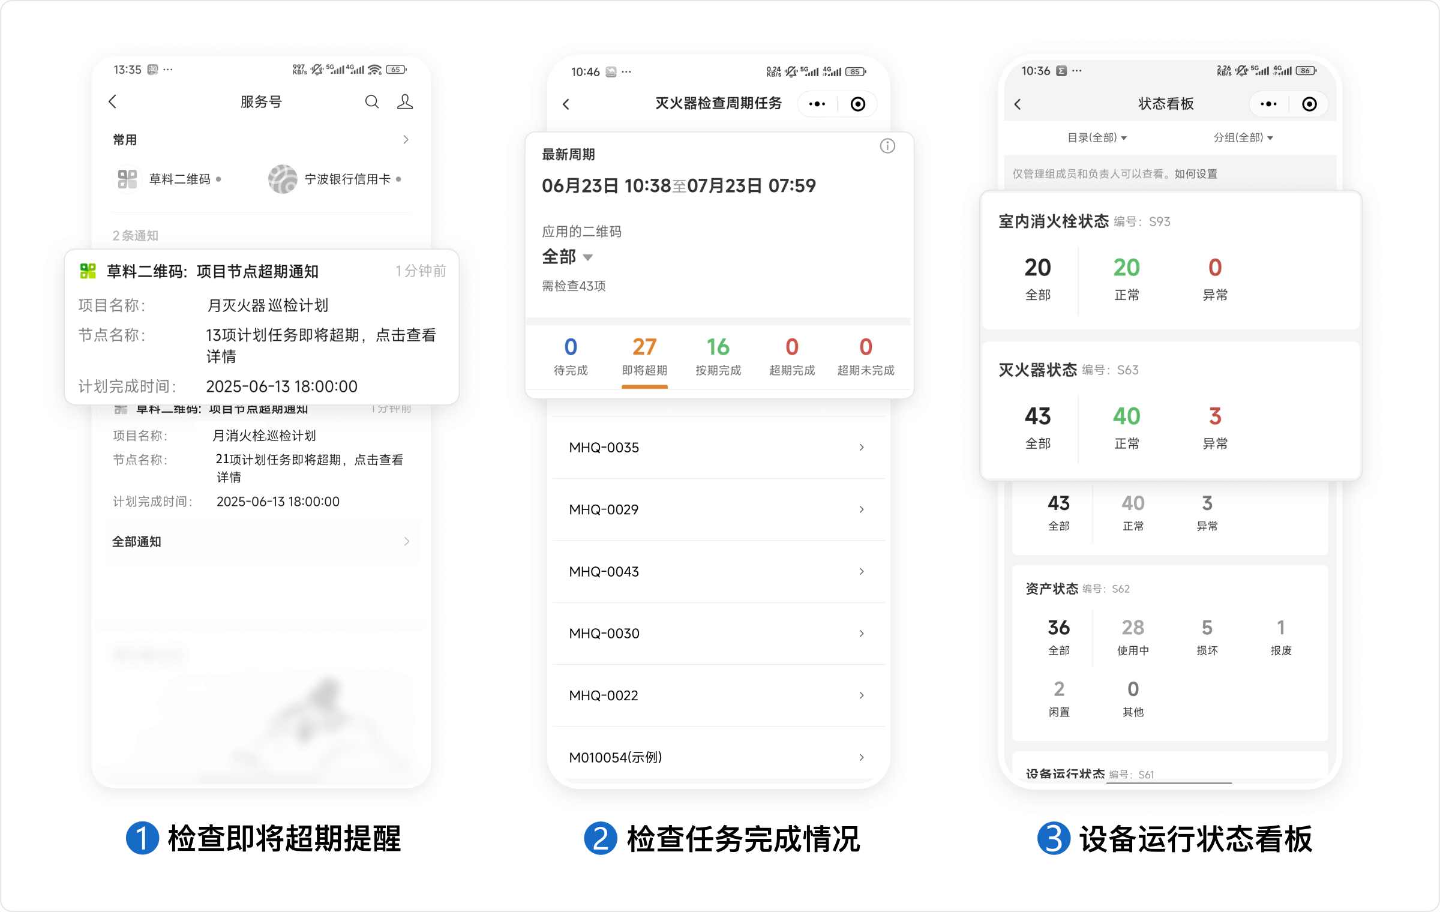Go back from 灭火器检查周期任务 page
This screenshot has width=1440, height=912.
[x=566, y=104]
